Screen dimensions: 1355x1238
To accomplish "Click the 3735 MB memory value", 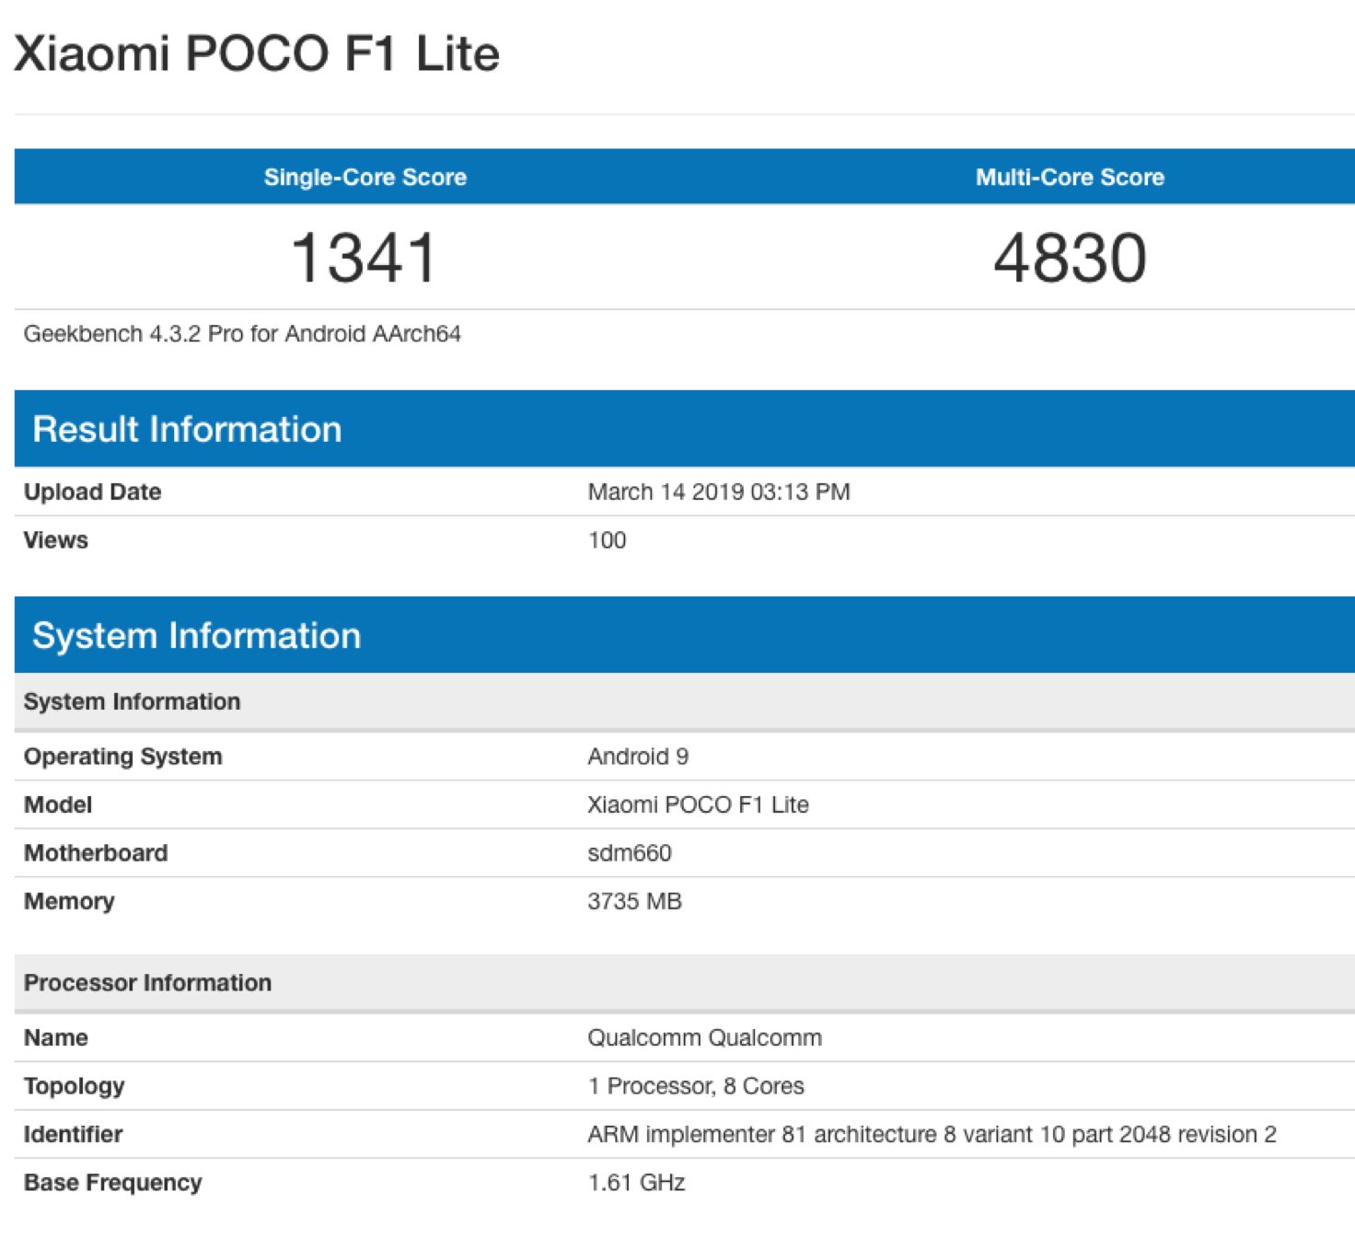I will 634,901.
